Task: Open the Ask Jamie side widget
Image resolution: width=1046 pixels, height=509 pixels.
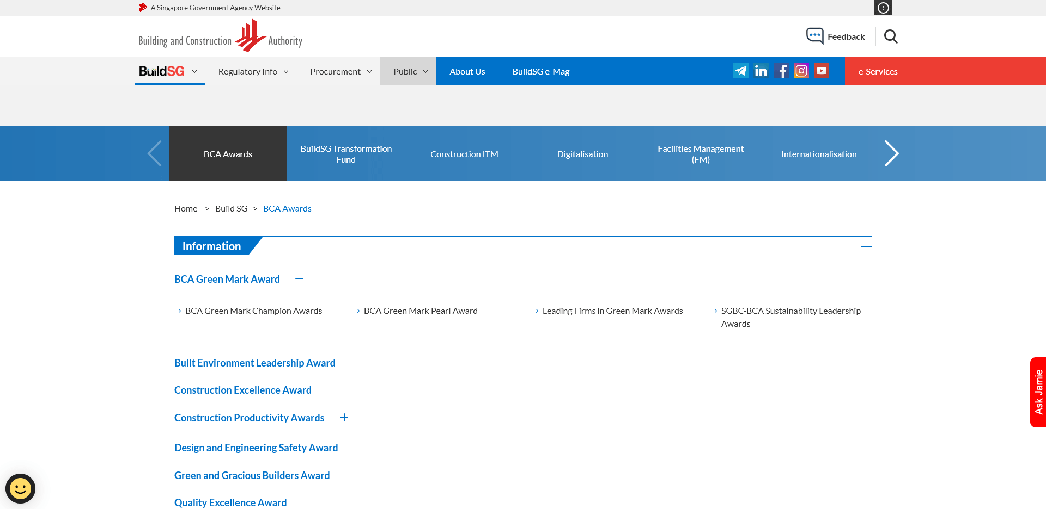Action: (1038, 392)
